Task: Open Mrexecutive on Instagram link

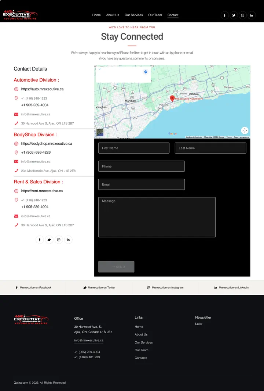Action: tap(165, 287)
